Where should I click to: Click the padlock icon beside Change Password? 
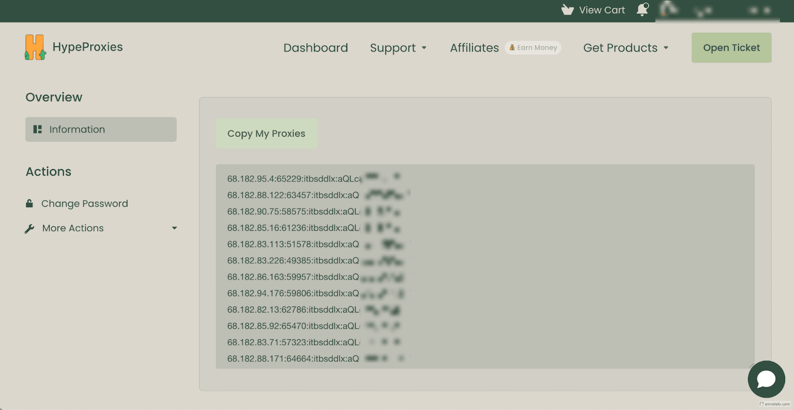pos(29,203)
